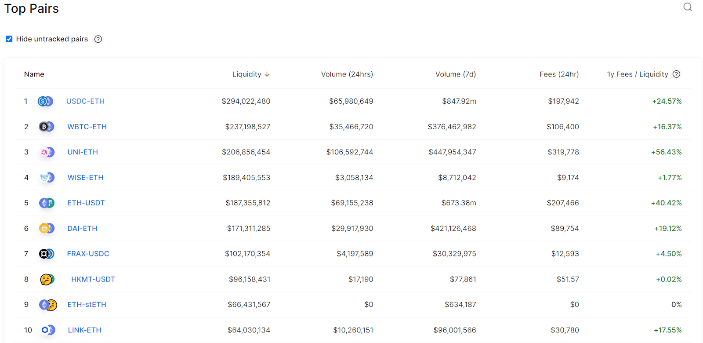Open the search magnifier at top right
703x343 pixels.
tap(687, 7)
